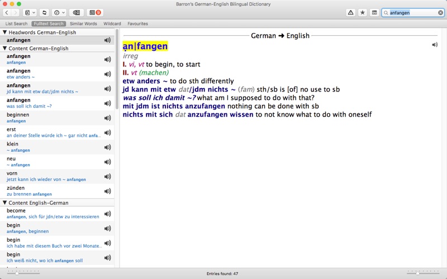The width and height of the screenshot is (447, 279).
Task: Click phrase 'nichts mit sich dat anzufangen wissen'
Action: pos(188,114)
